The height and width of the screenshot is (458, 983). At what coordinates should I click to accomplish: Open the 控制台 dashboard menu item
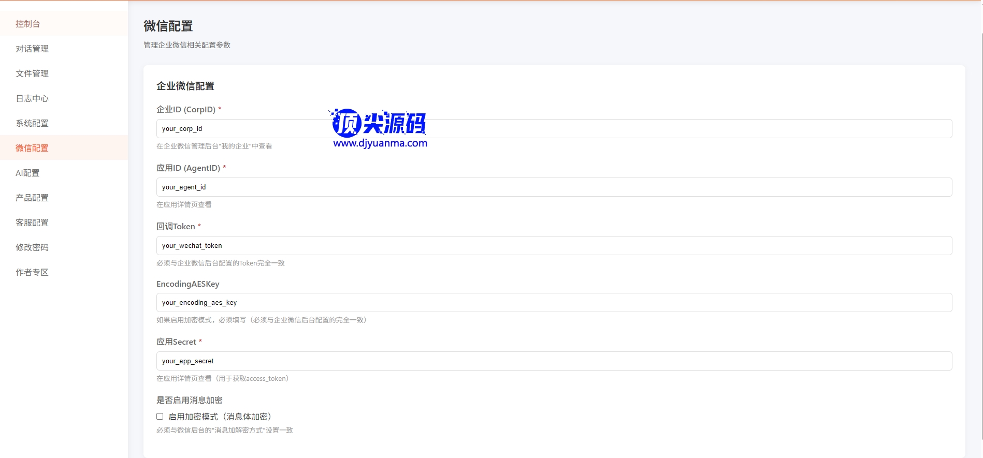pos(28,24)
